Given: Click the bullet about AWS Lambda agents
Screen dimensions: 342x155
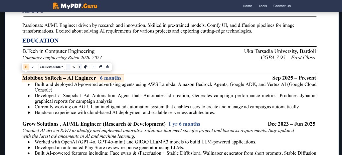Looking at the screenshot, I should 175,87.
